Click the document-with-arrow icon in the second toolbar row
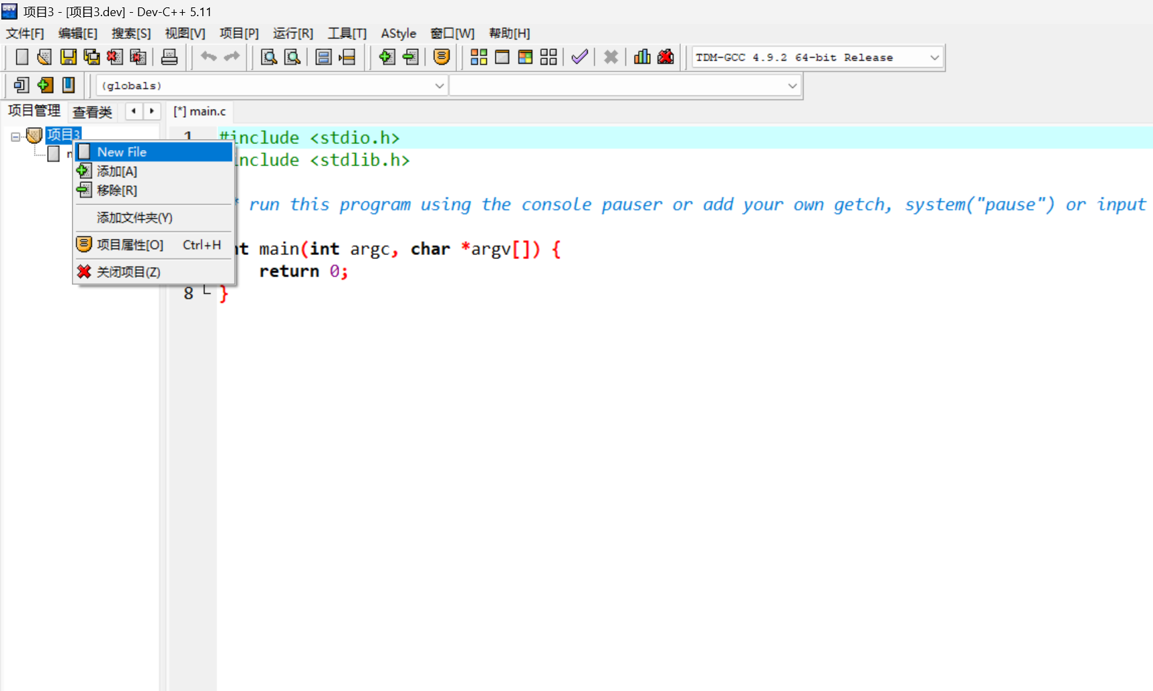The image size is (1153, 691). point(22,85)
